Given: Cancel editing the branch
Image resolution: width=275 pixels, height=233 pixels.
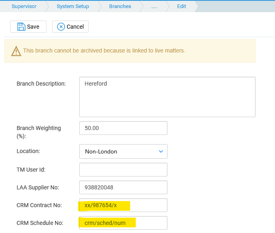Looking at the screenshot, I should point(70,27).
